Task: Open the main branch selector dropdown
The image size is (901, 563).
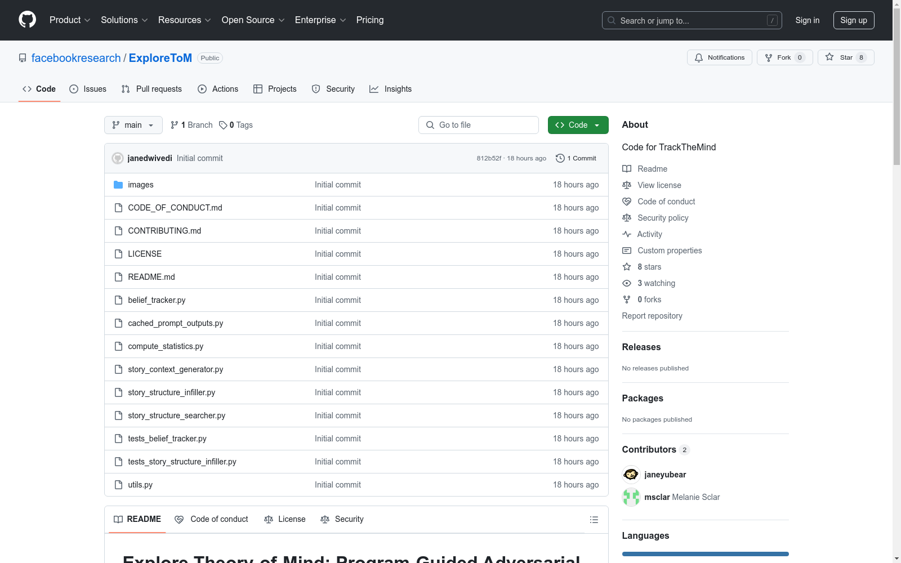Action: (x=133, y=125)
